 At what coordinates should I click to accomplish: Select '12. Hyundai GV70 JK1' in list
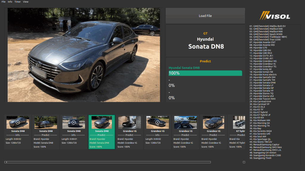261,56
